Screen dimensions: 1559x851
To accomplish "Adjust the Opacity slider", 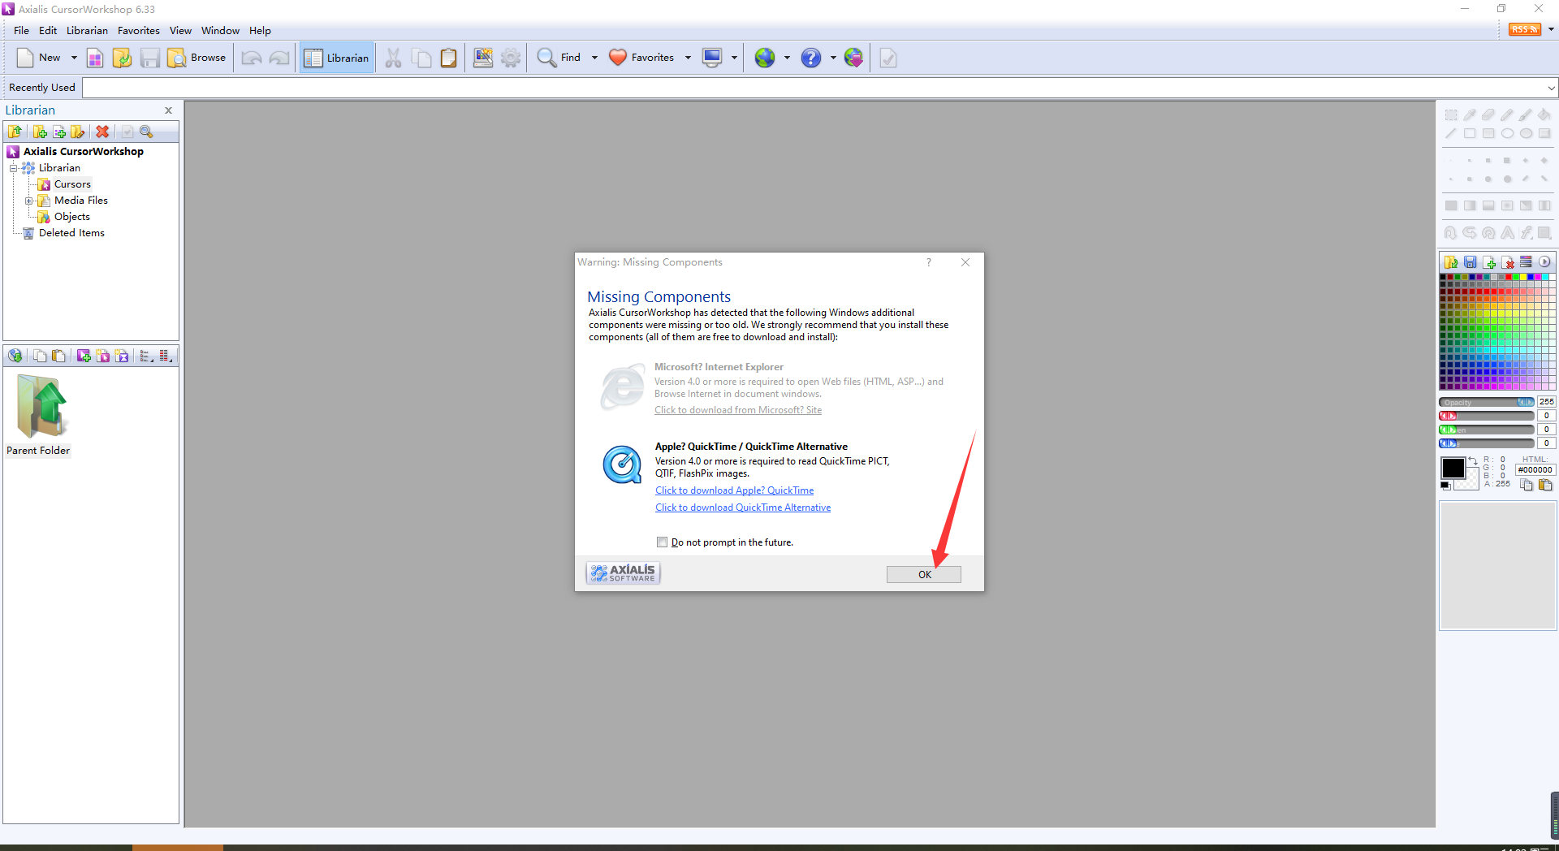I will click(x=1486, y=402).
